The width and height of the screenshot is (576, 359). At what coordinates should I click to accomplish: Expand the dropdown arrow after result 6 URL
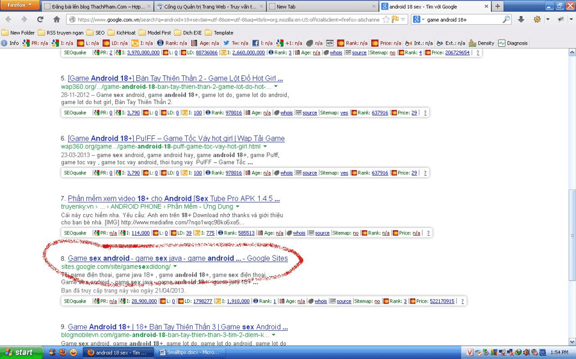click(265, 146)
